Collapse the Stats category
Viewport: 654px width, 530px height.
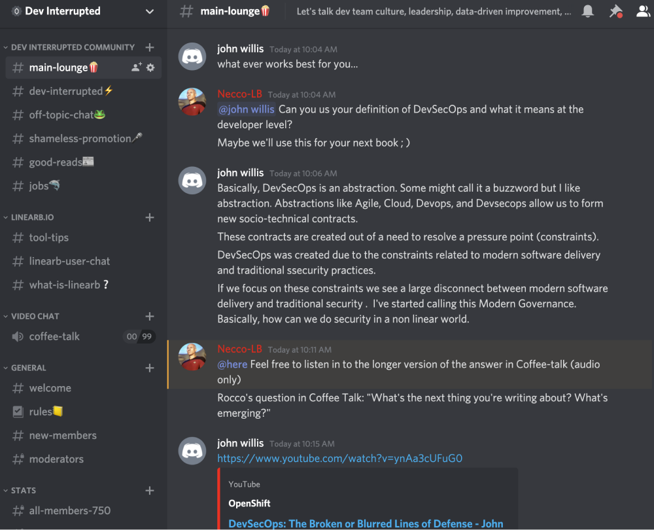[x=23, y=490]
